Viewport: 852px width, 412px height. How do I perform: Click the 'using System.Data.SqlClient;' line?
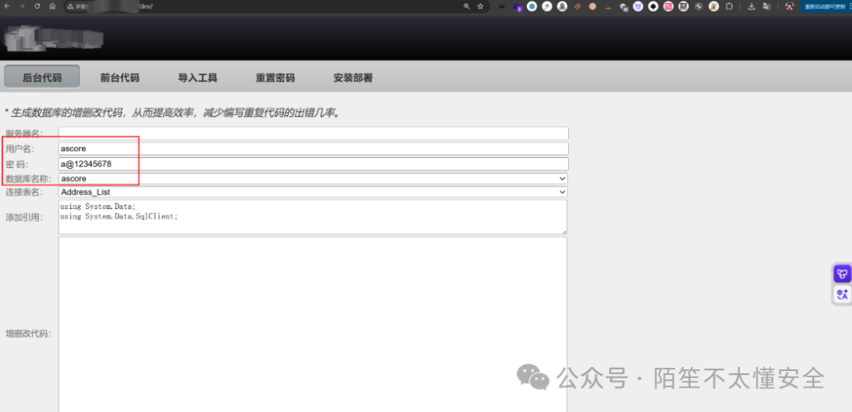click(119, 215)
